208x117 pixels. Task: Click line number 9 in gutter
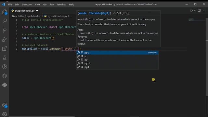(x=17, y=49)
